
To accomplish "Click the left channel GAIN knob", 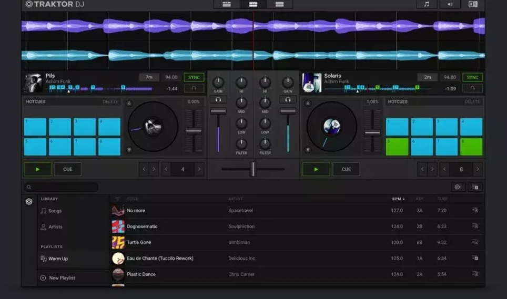I will (218, 83).
